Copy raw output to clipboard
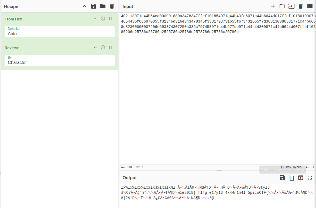Image resolution: width=316 pixels, height=208 pixels. (291, 178)
